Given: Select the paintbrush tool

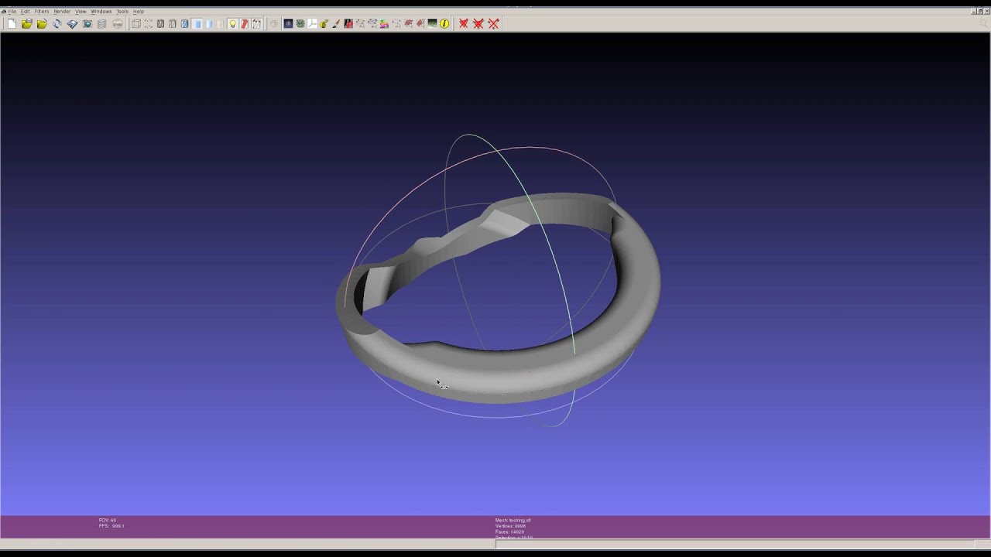Looking at the screenshot, I should [336, 24].
